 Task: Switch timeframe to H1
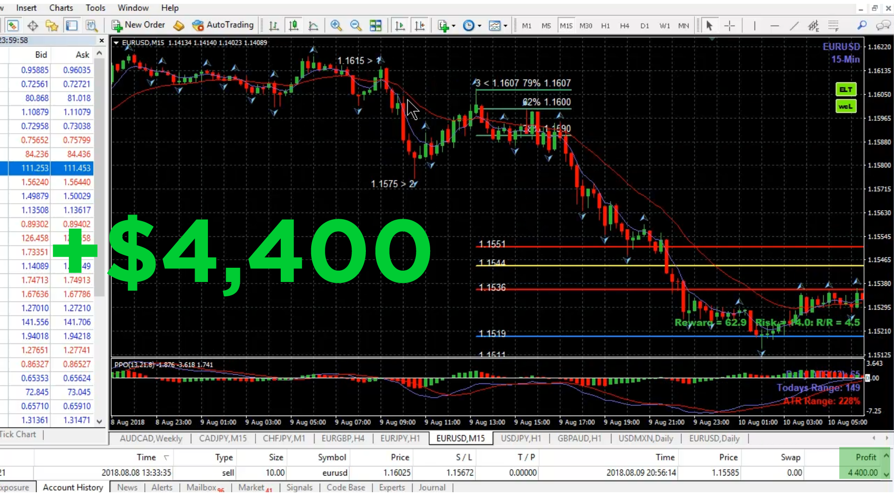[605, 26]
